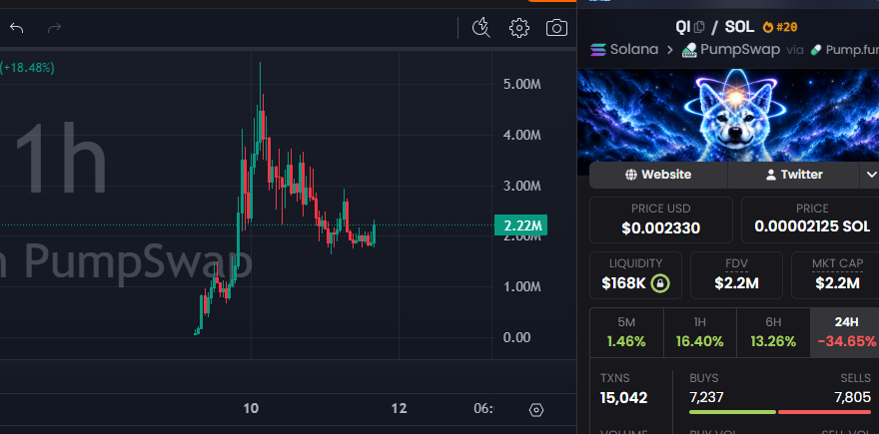This screenshot has width=879, height=434.
Task: Click the SELLS 7,805 value
Action: (853, 398)
